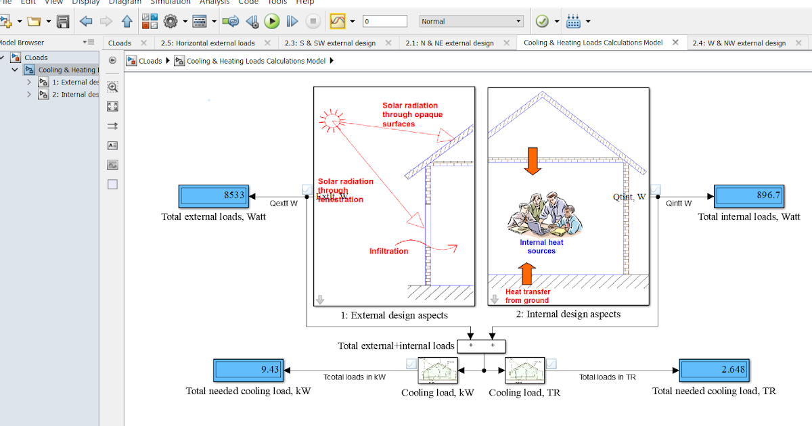Save the model with the save icon
Screen dimensions: 812x426
(63, 20)
